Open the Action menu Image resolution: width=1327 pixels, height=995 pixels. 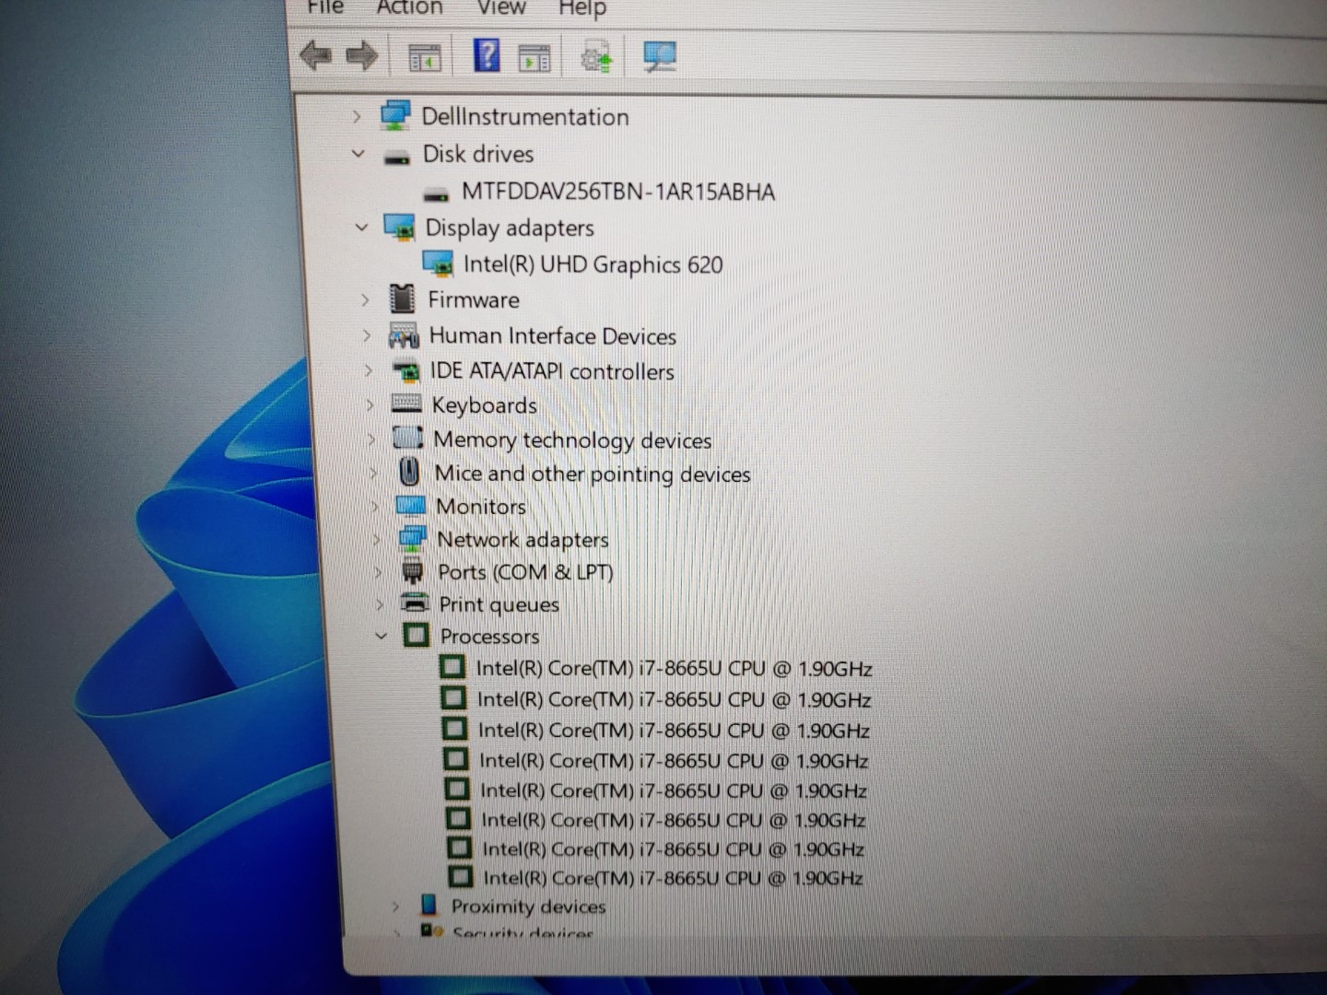click(x=409, y=6)
